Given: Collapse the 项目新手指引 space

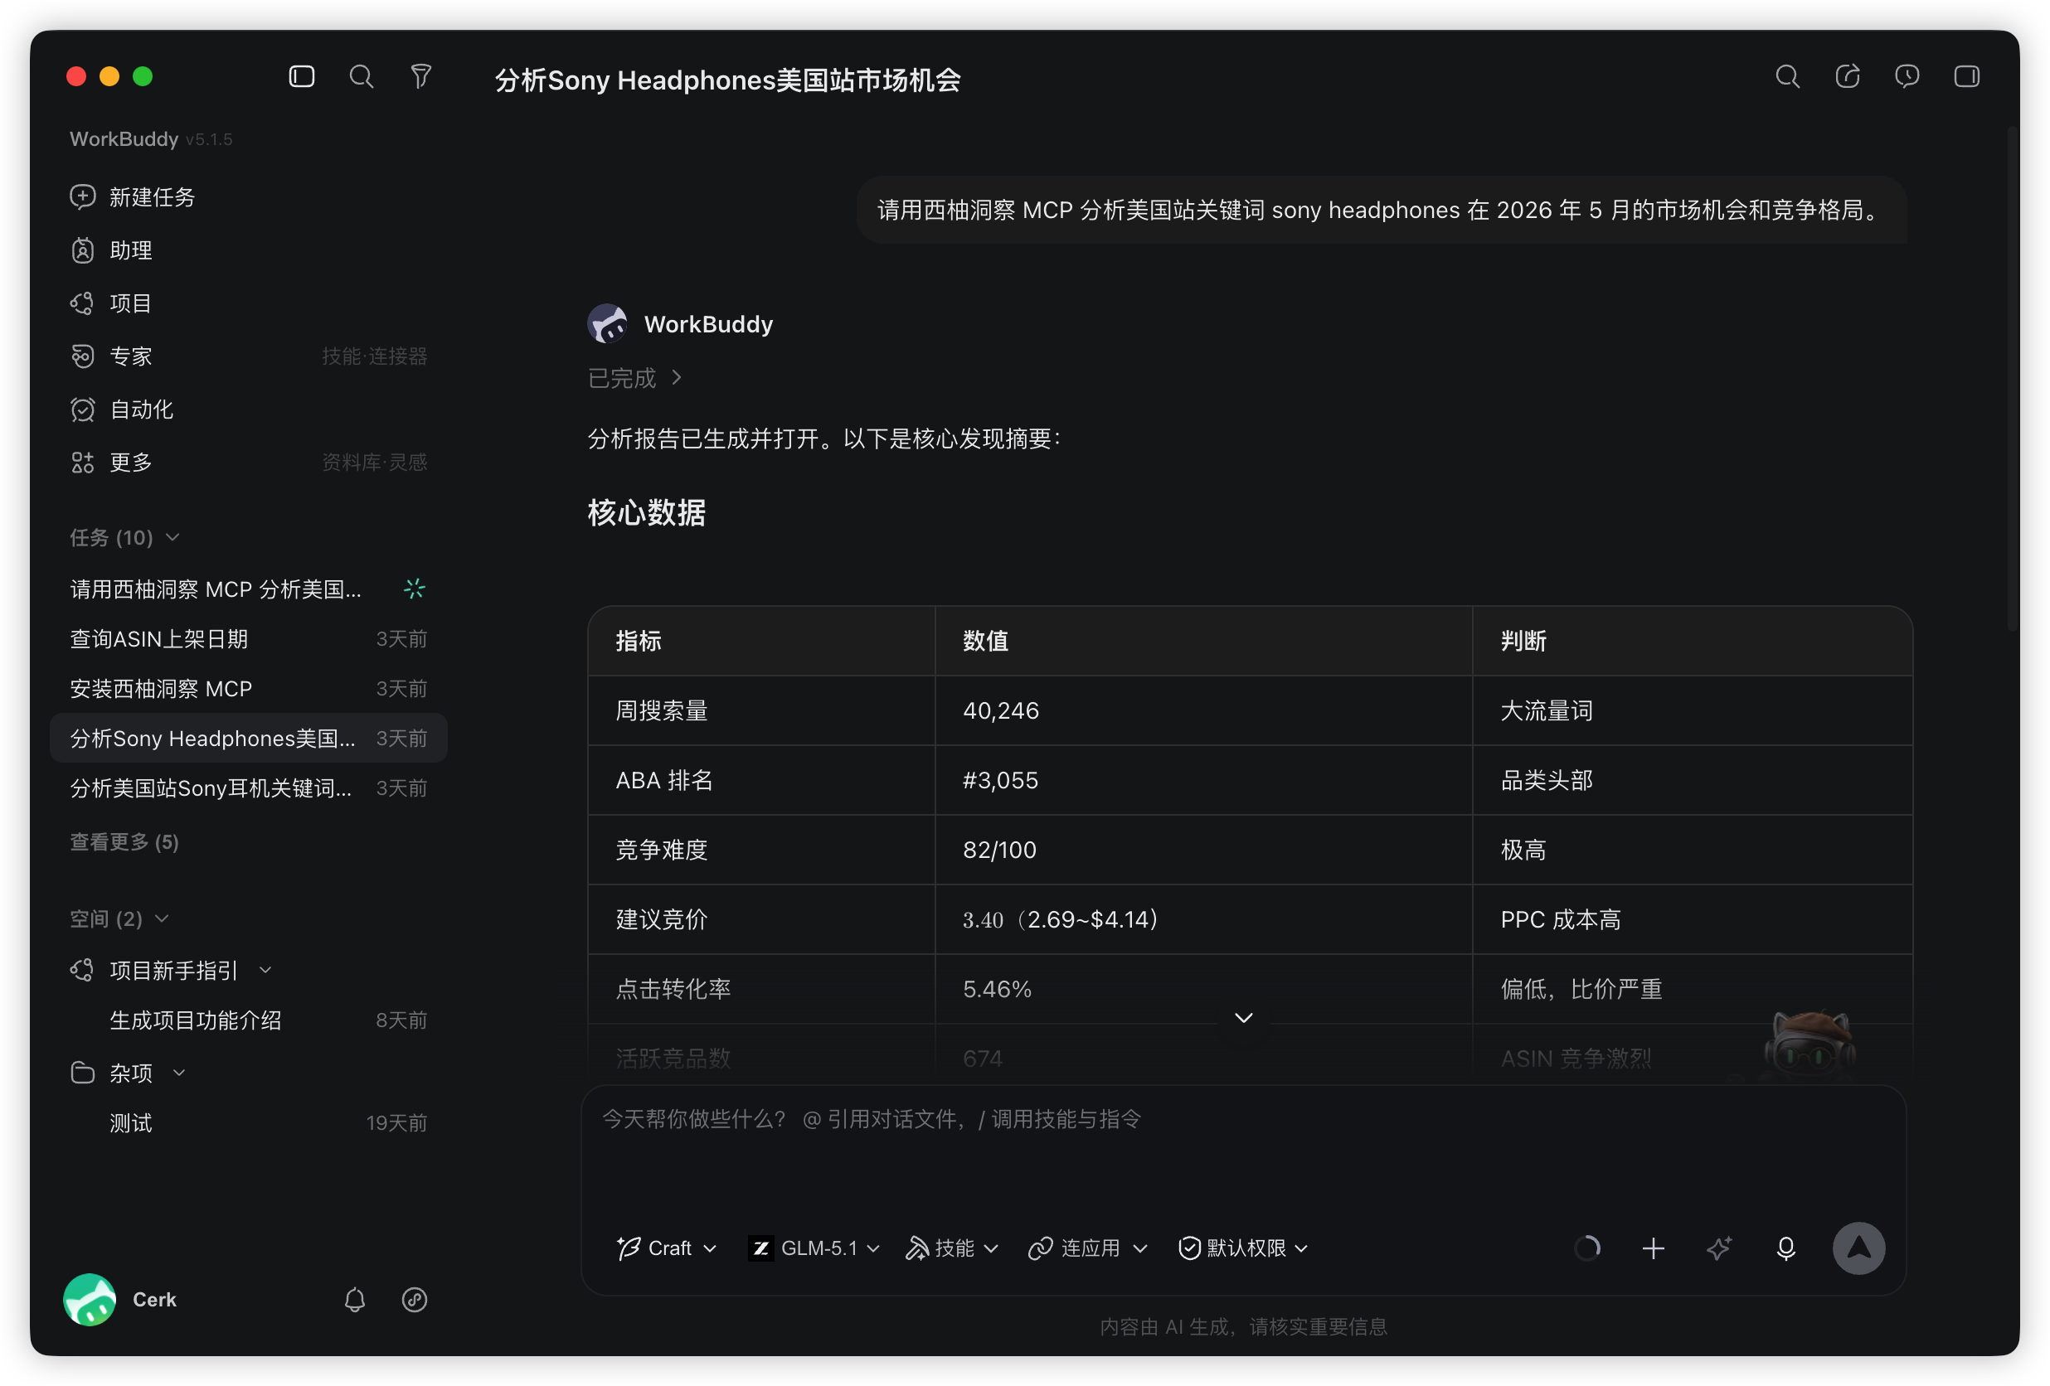Looking at the screenshot, I should tap(265, 971).
